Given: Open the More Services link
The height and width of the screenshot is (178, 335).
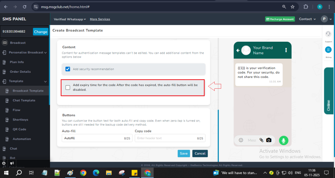Looking at the screenshot, I should point(100,19).
